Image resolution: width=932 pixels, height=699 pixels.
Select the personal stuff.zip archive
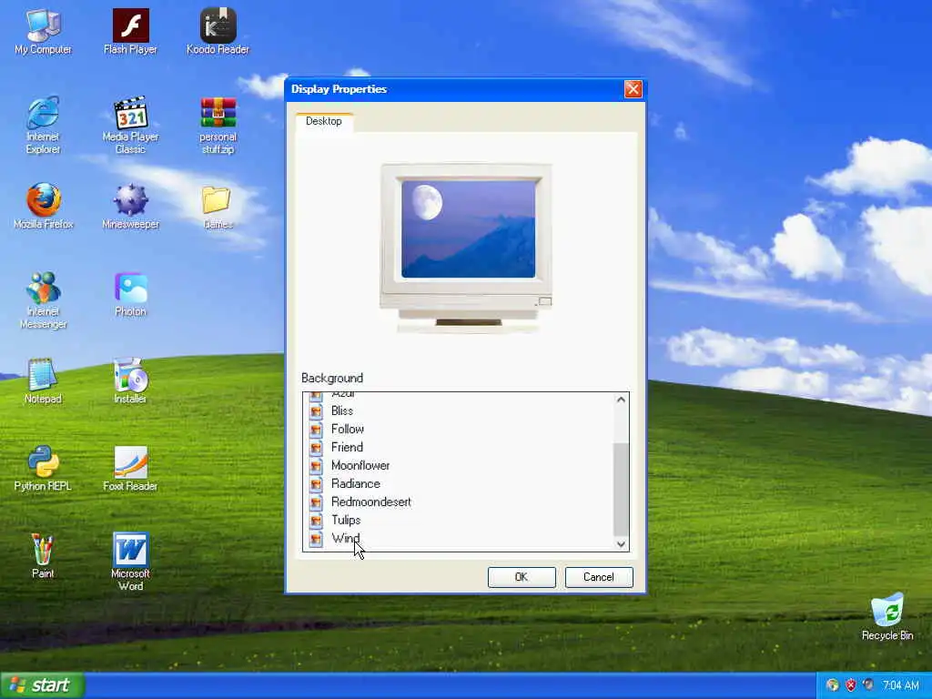pos(218,126)
